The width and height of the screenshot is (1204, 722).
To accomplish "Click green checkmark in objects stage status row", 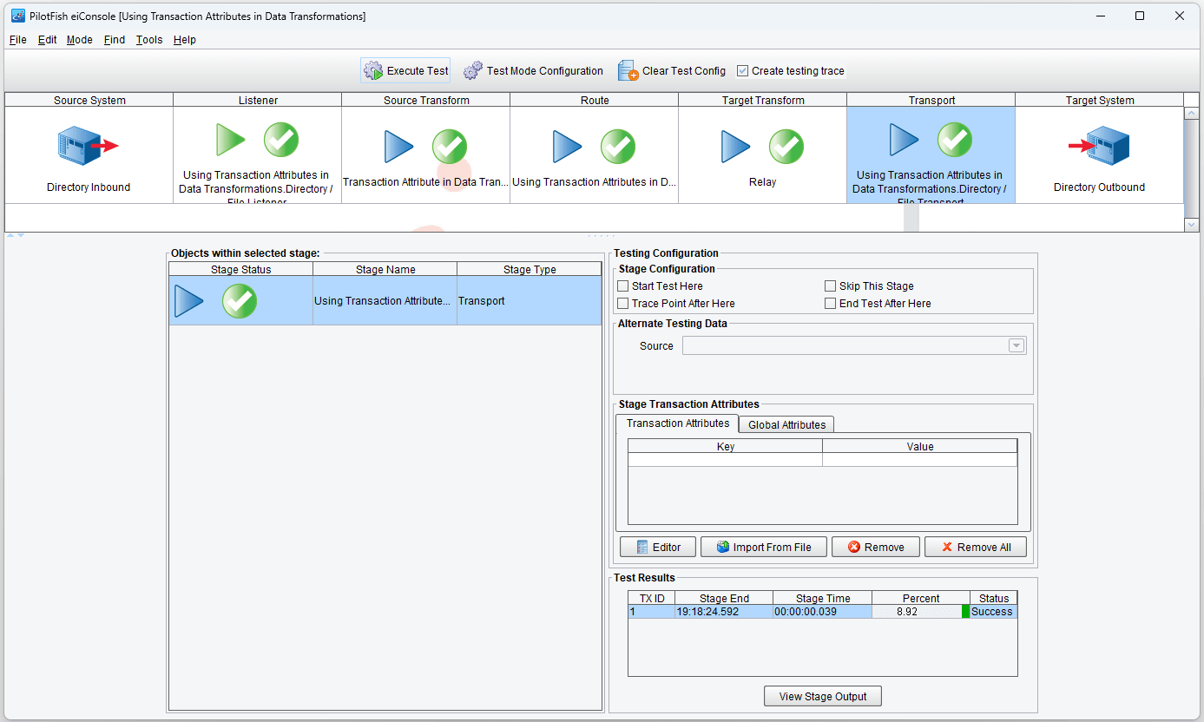I will click(x=240, y=301).
